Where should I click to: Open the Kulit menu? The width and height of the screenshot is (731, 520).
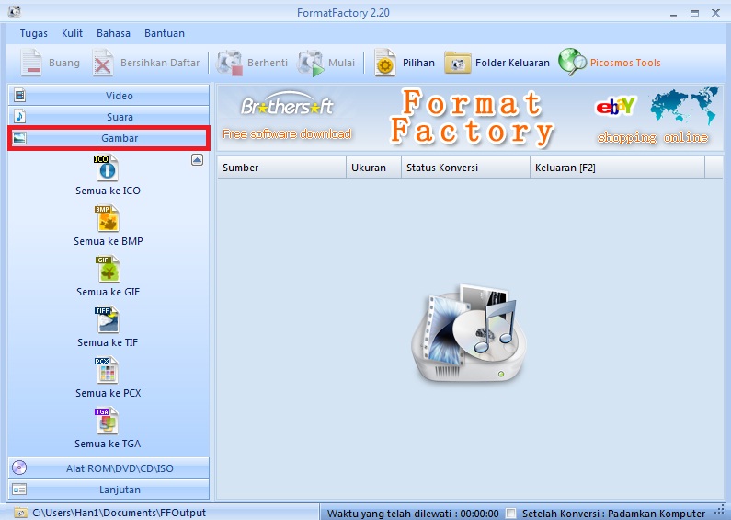click(72, 33)
